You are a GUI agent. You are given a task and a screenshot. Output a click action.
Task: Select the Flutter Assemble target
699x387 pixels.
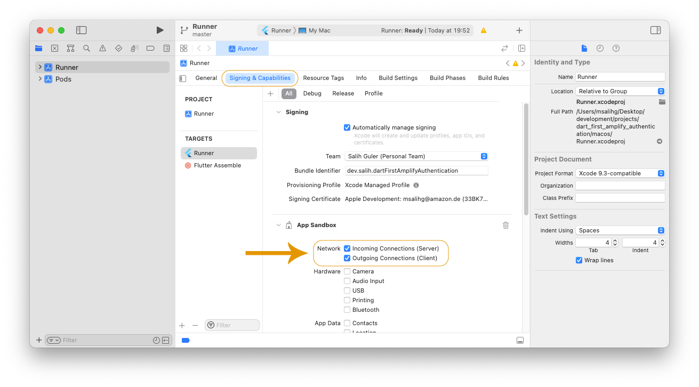(219, 165)
